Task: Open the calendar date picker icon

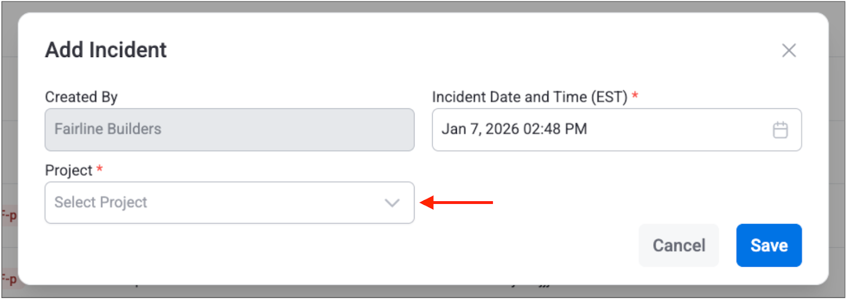Action: [780, 130]
